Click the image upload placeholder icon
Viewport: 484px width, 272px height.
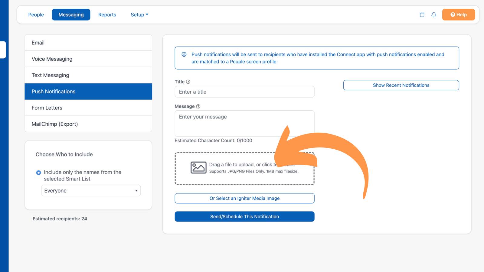[x=198, y=167]
